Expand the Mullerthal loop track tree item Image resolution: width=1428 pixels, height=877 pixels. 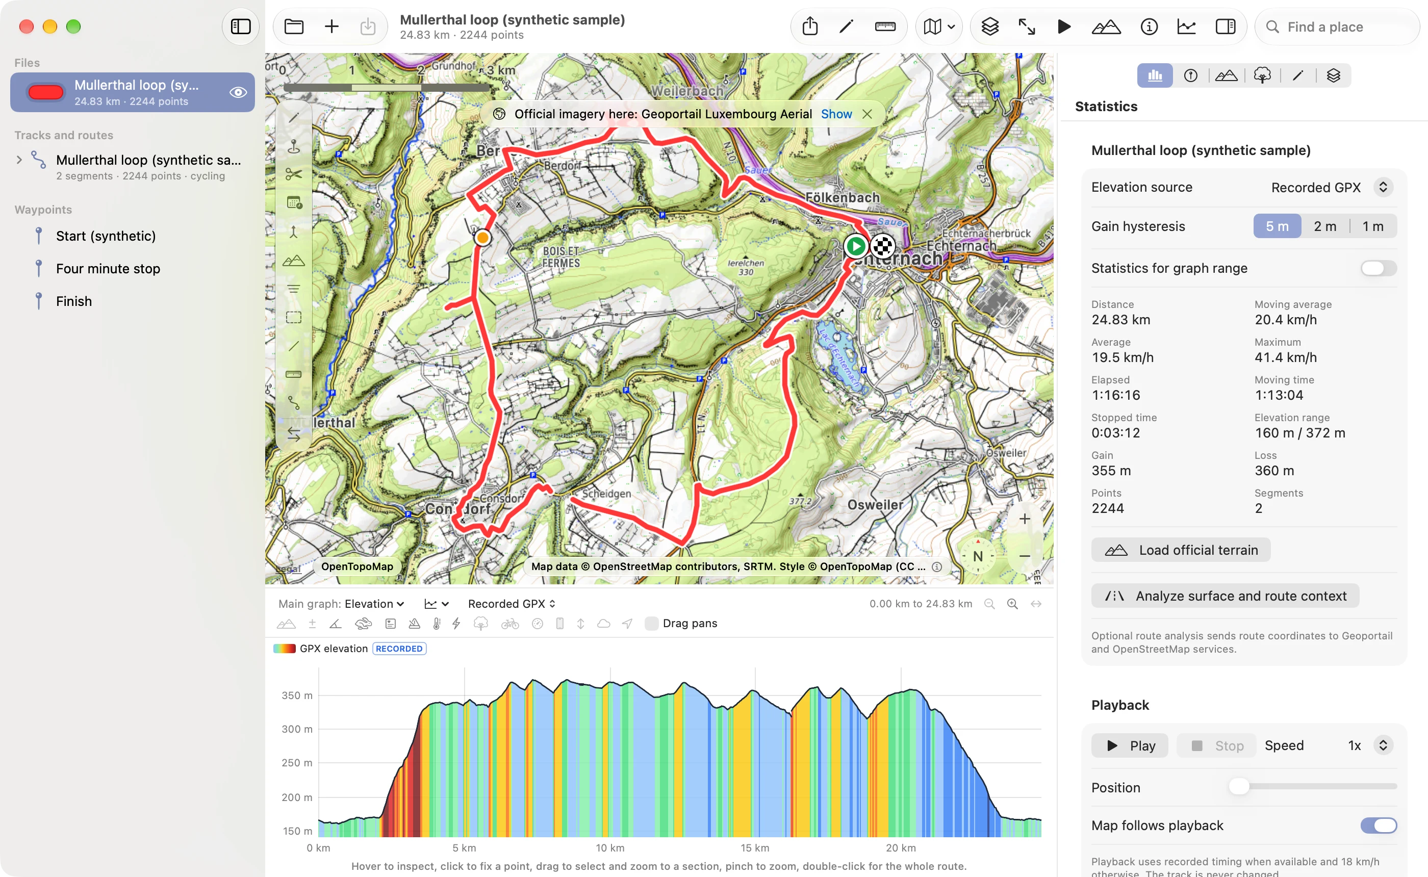point(19,160)
